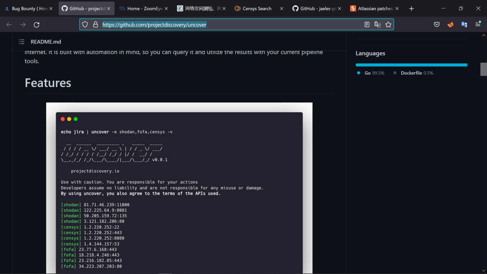
Task: Go forward to the next page
Action: click(x=23, y=25)
